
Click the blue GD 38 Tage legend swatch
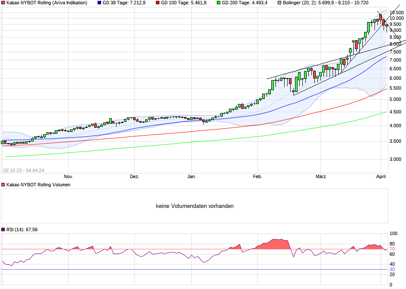[x=99, y=3]
